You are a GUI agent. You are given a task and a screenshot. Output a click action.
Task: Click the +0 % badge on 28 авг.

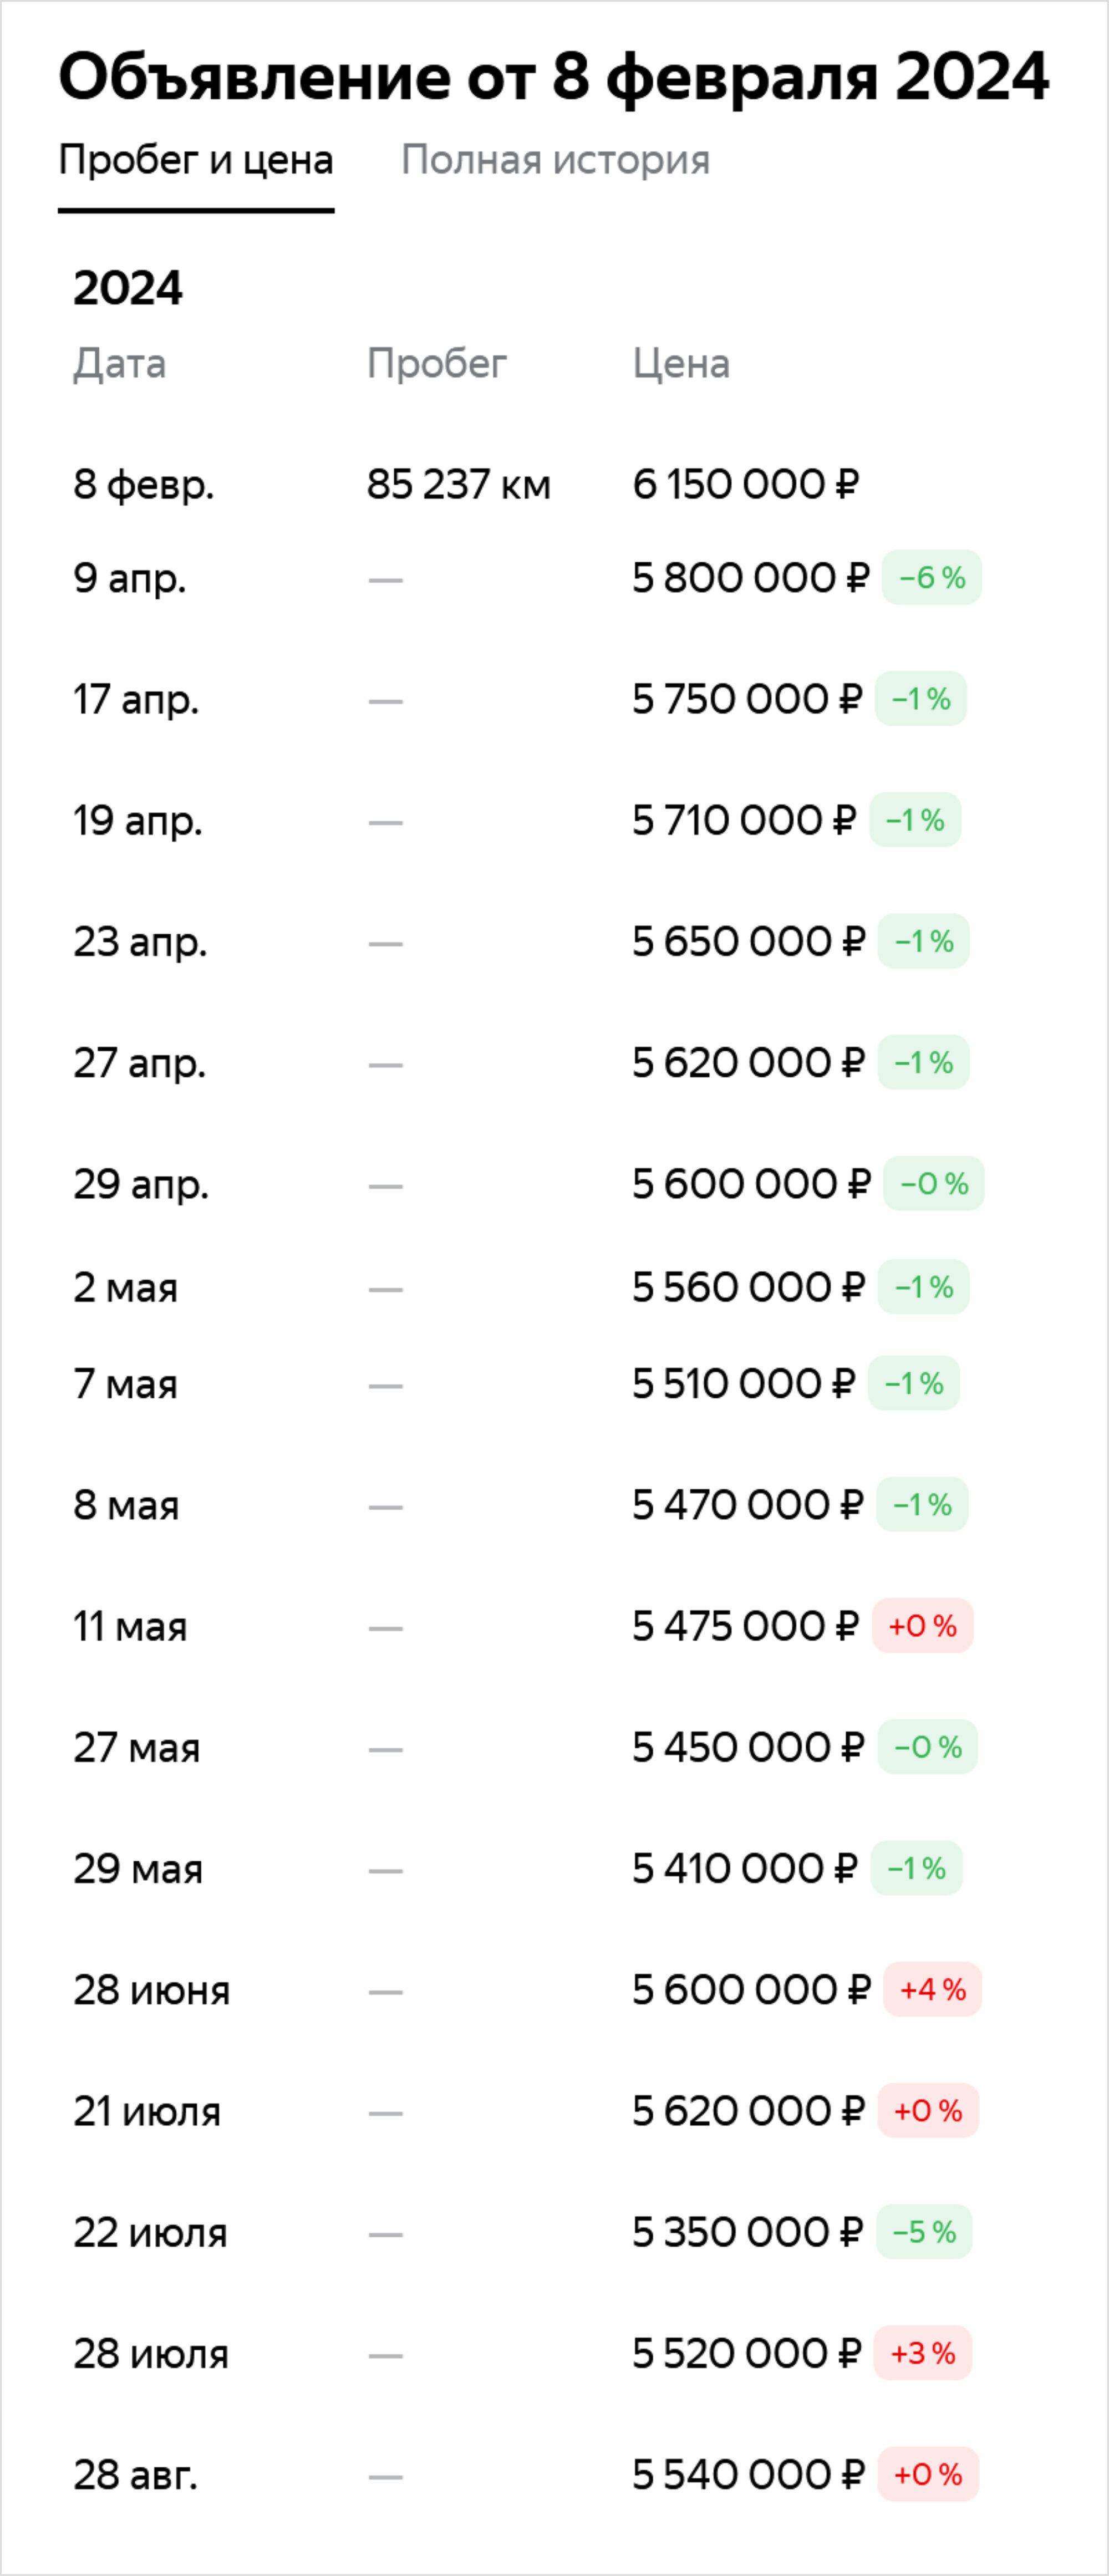pyautogui.click(x=928, y=2474)
